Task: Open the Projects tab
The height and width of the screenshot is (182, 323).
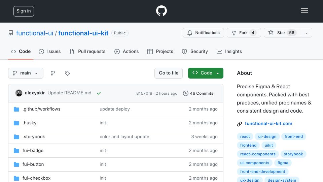Action: [x=160, y=51]
